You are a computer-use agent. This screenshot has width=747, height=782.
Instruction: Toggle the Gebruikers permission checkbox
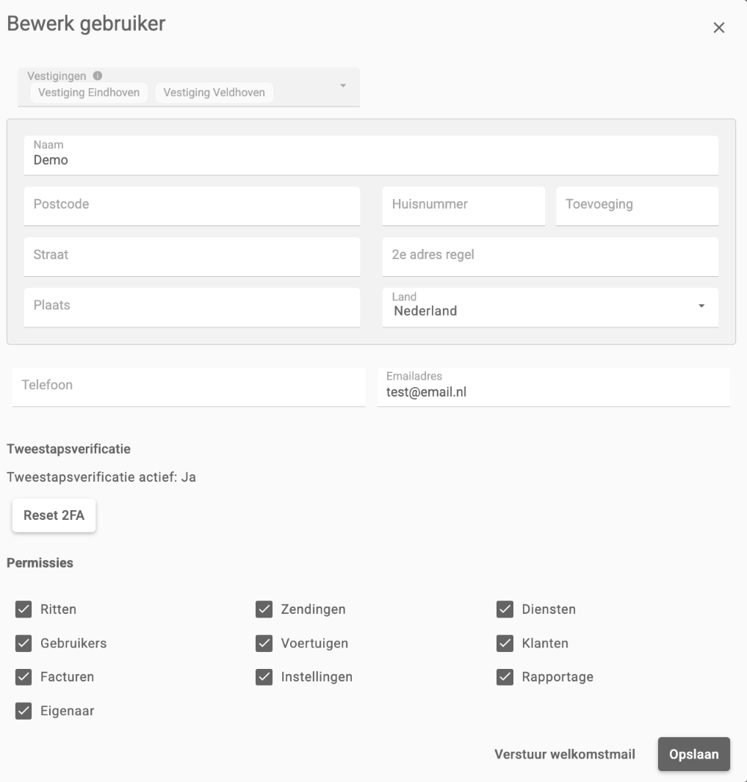24,643
